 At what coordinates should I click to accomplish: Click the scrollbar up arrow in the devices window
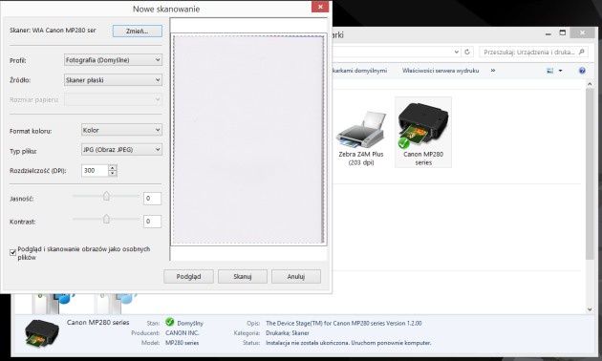[590, 84]
